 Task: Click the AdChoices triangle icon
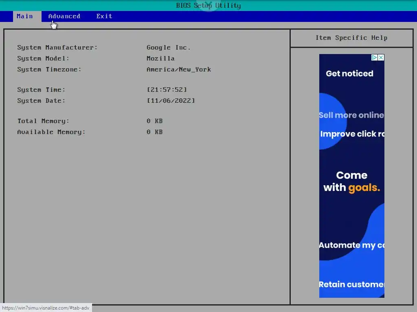point(375,58)
